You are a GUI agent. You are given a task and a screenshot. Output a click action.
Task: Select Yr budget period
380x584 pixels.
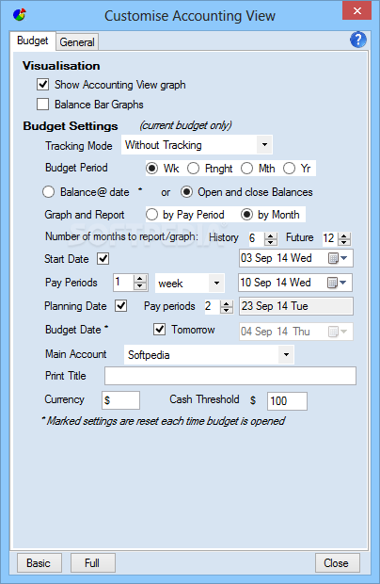(x=290, y=169)
